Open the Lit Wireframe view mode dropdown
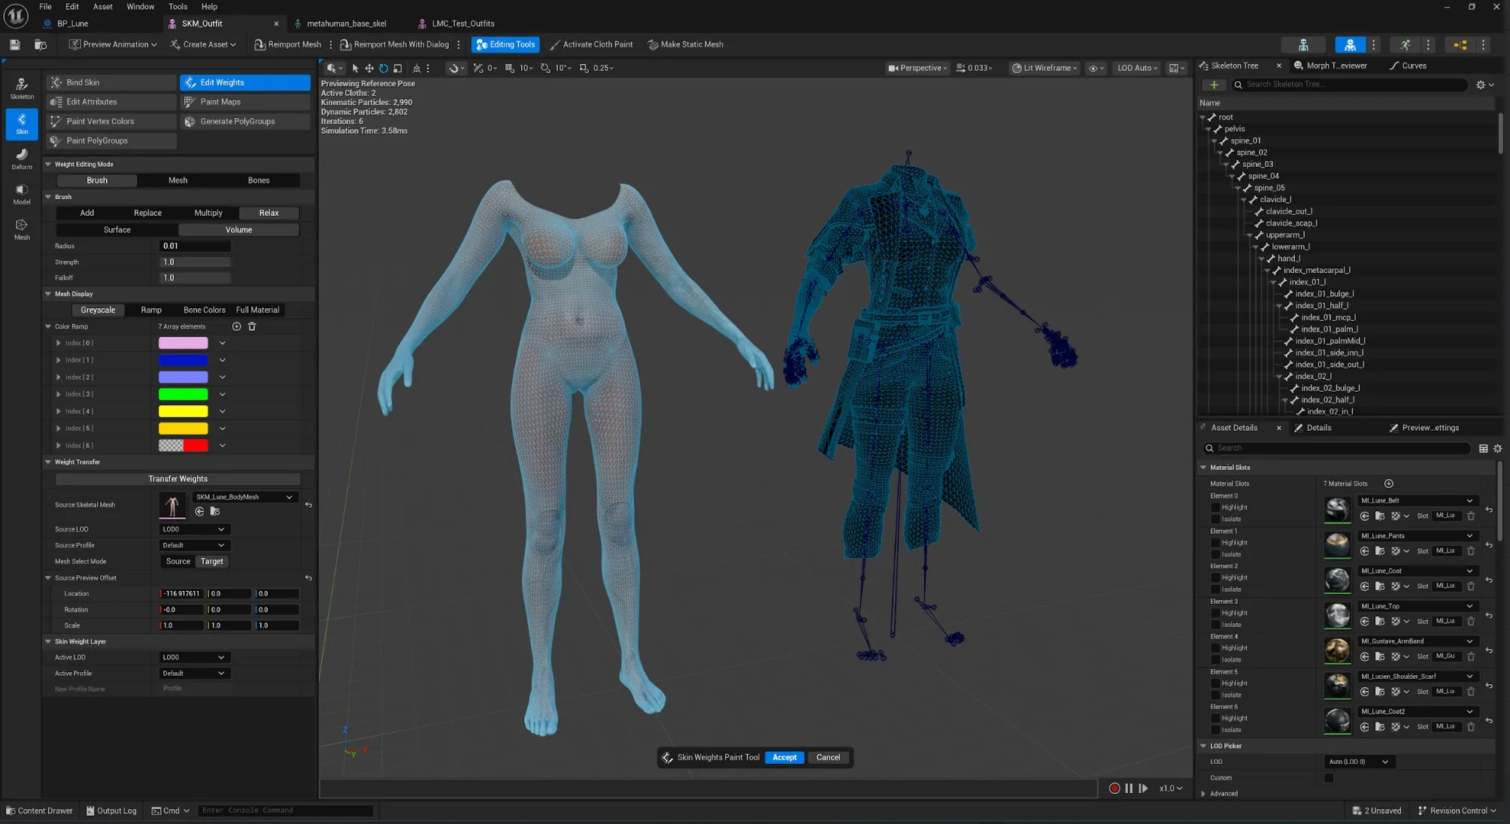The height and width of the screenshot is (824, 1510). pos(1045,68)
